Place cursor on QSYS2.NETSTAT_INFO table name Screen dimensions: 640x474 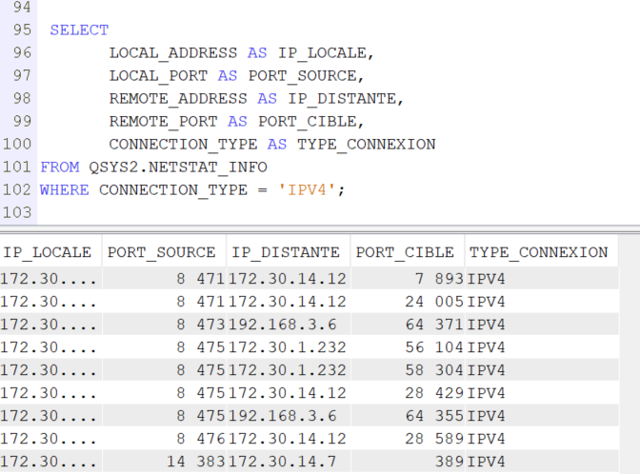(x=178, y=167)
